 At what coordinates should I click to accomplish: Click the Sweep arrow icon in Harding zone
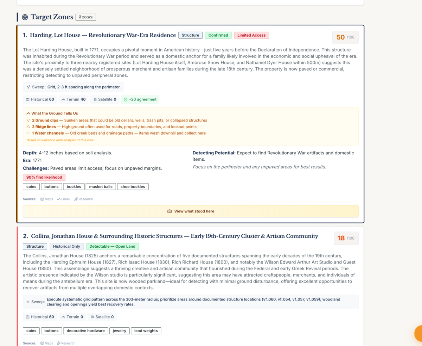point(28,87)
